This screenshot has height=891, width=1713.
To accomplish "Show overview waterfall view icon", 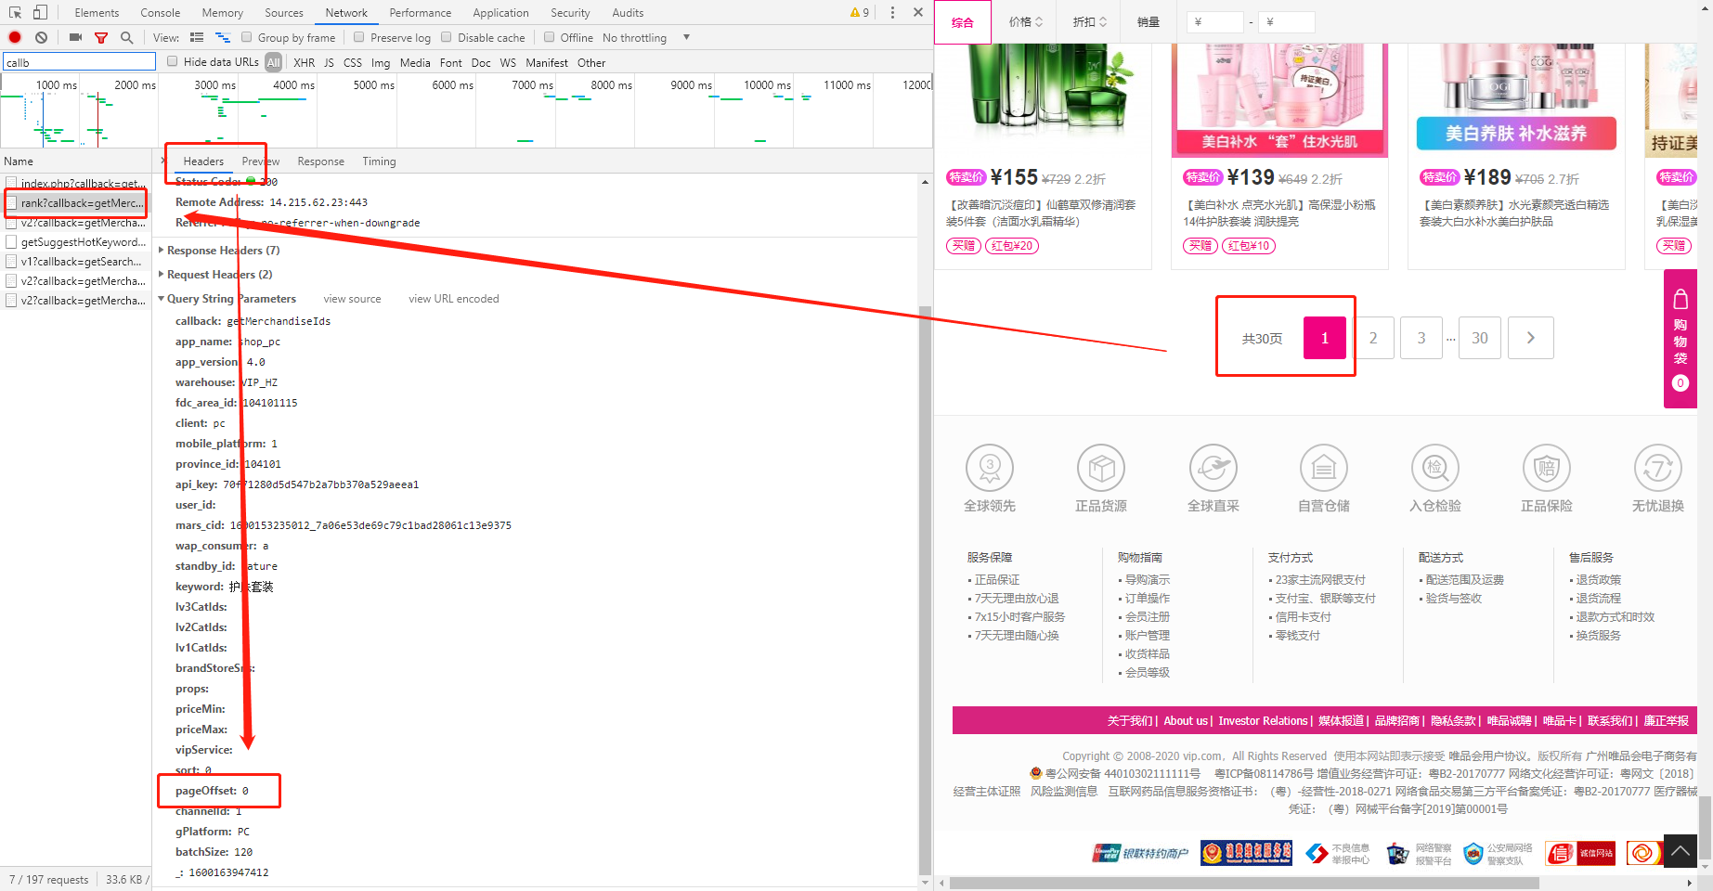I will pos(223,37).
